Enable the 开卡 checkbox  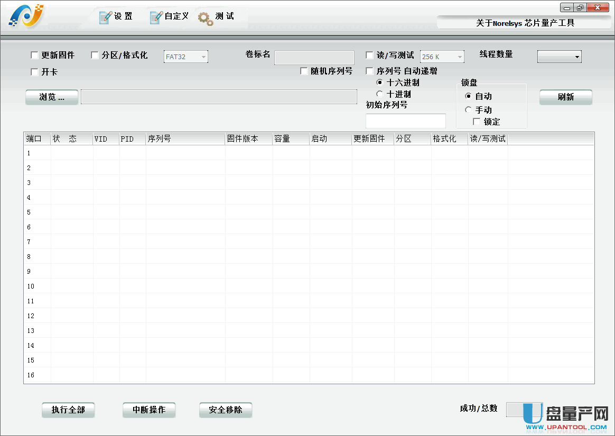[x=34, y=71]
